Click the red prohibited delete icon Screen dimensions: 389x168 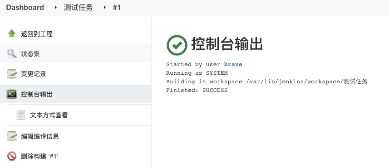click(x=12, y=156)
